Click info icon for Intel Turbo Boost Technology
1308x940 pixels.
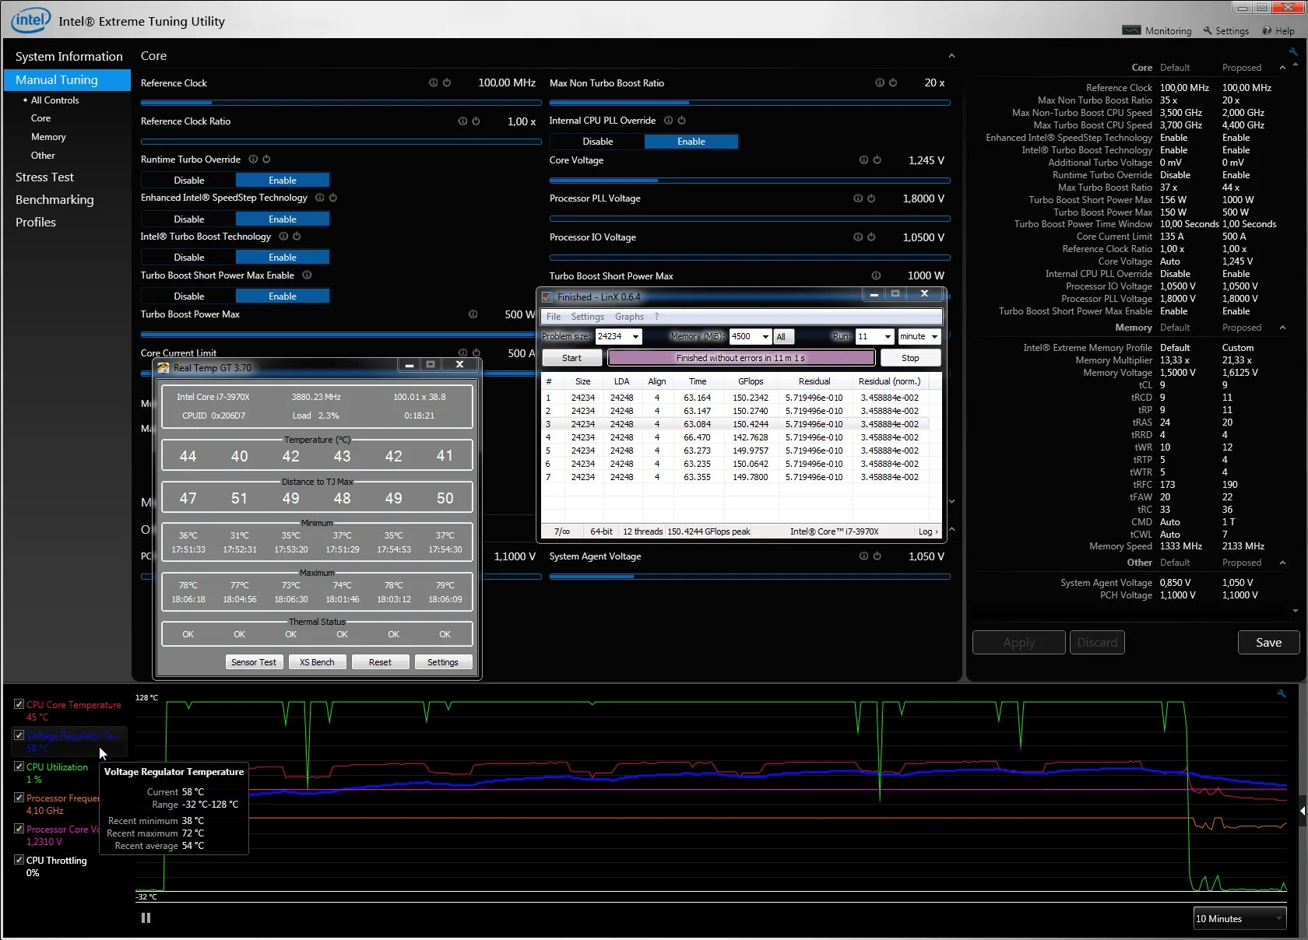tap(283, 237)
